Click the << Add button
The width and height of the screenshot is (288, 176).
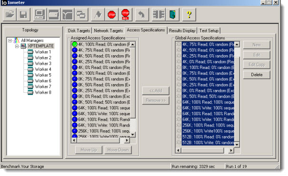click(x=156, y=91)
